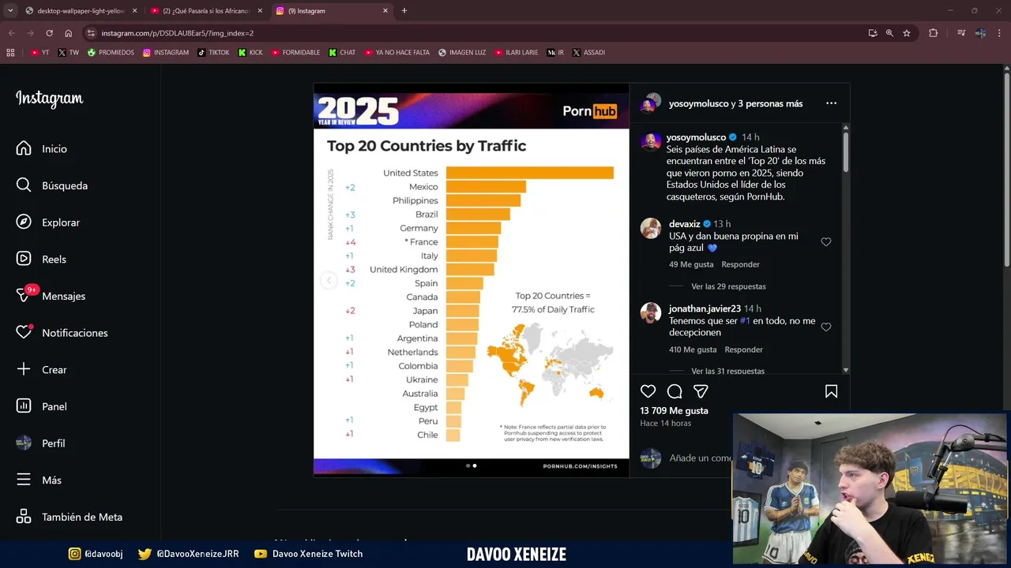
Task: Click the comment bubble icon under post
Action: point(675,391)
